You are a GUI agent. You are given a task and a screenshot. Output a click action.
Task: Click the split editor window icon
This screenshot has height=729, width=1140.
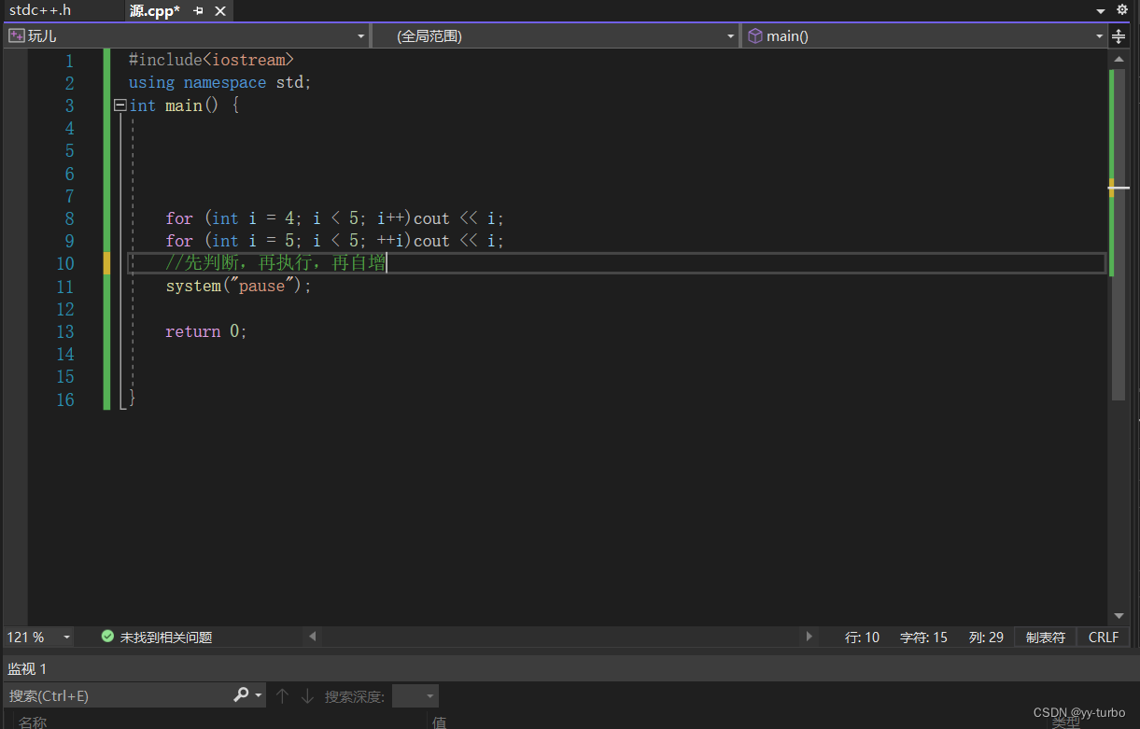1119,36
